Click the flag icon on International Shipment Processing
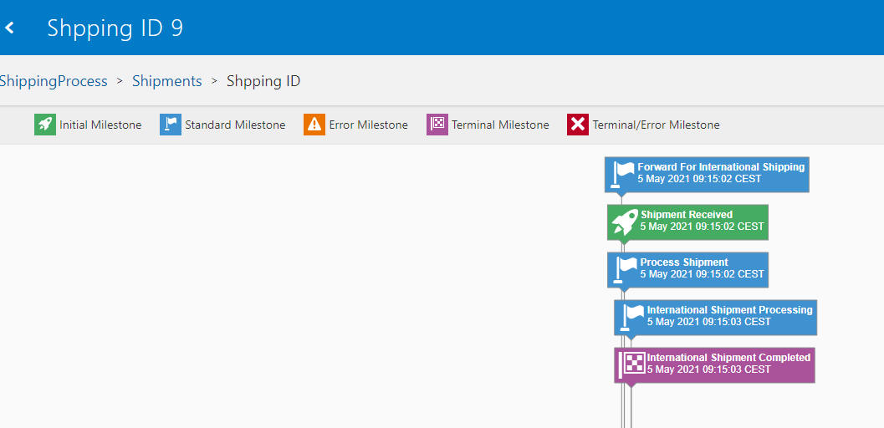The height and width of the screenshot is (428, 884). (631, 317)
